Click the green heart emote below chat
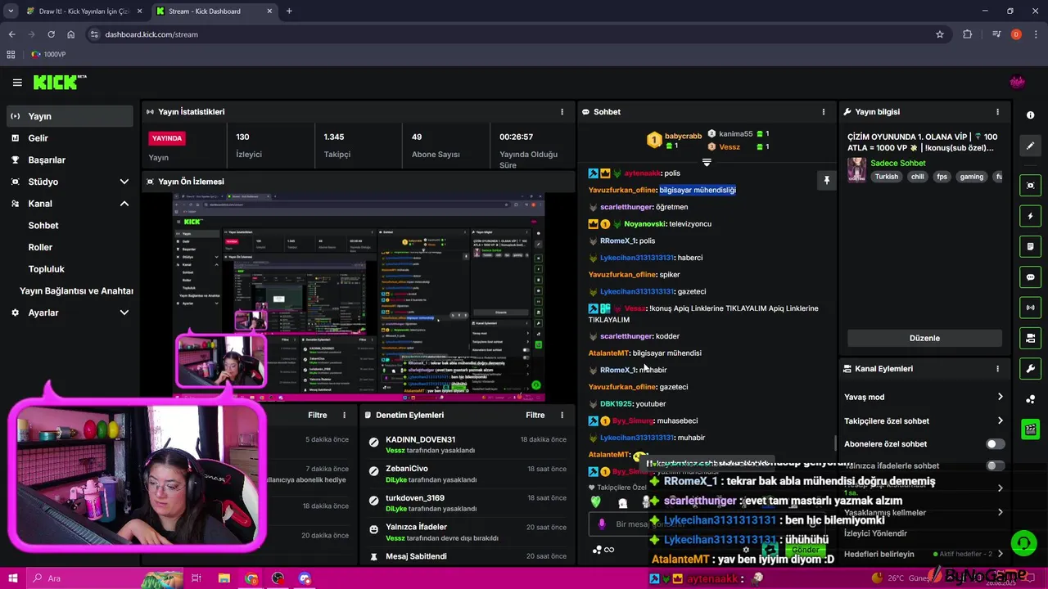 point(596,501)
